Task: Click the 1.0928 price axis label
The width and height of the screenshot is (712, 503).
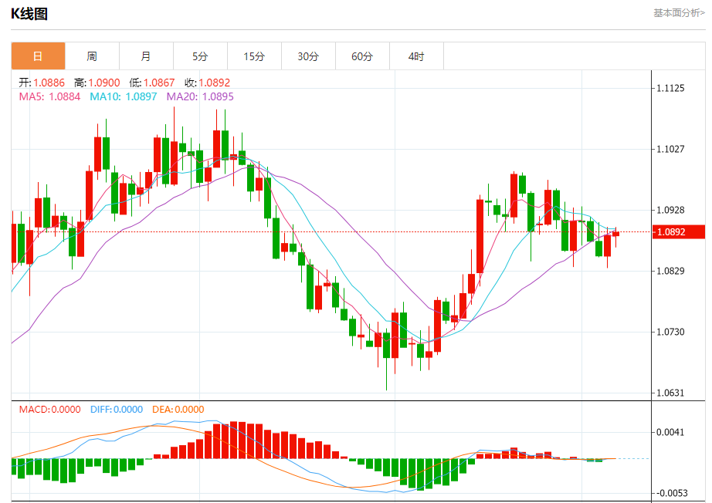Action: click(x=670, y=210)
